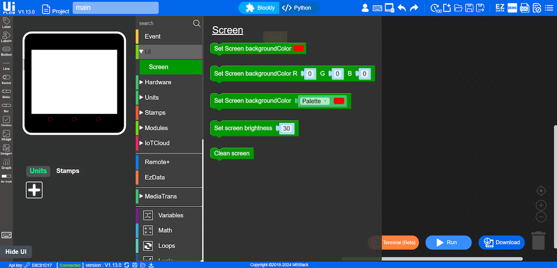Viewport: 557px width, 268px height.
Task: Choose the Switch widget icon
Action: (6, 79)
